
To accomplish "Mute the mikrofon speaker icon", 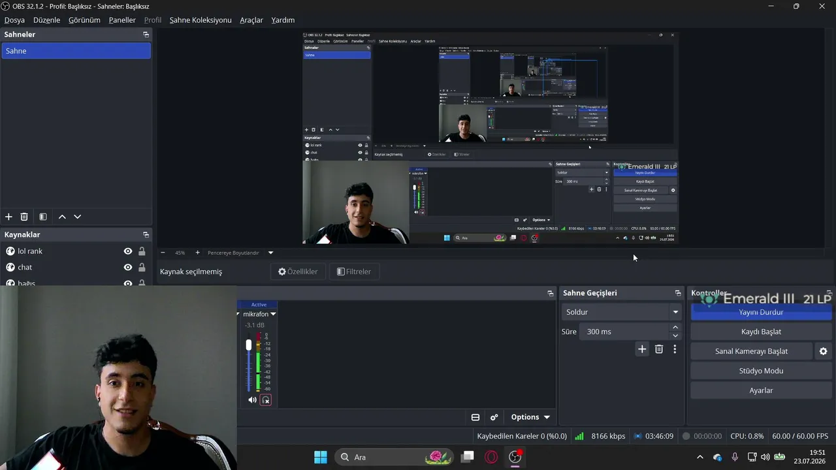I will click(252, 400).
